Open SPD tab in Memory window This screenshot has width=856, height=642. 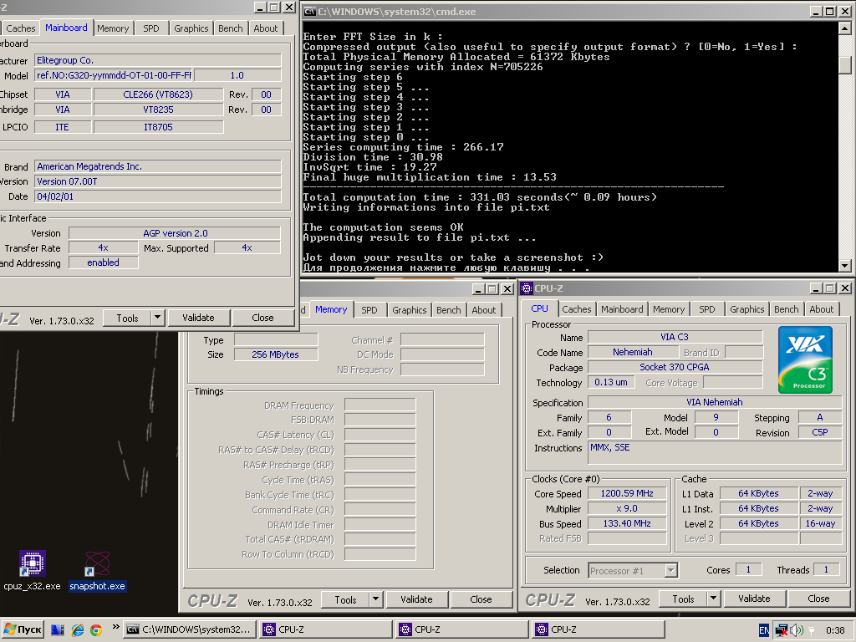point(369,310)
